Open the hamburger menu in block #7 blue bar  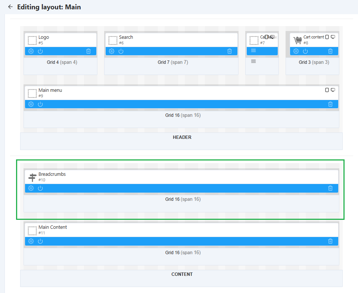click(x=253, y=50)
